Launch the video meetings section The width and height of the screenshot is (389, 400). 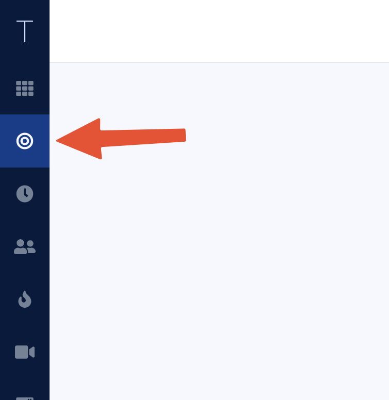pos(25,352)
